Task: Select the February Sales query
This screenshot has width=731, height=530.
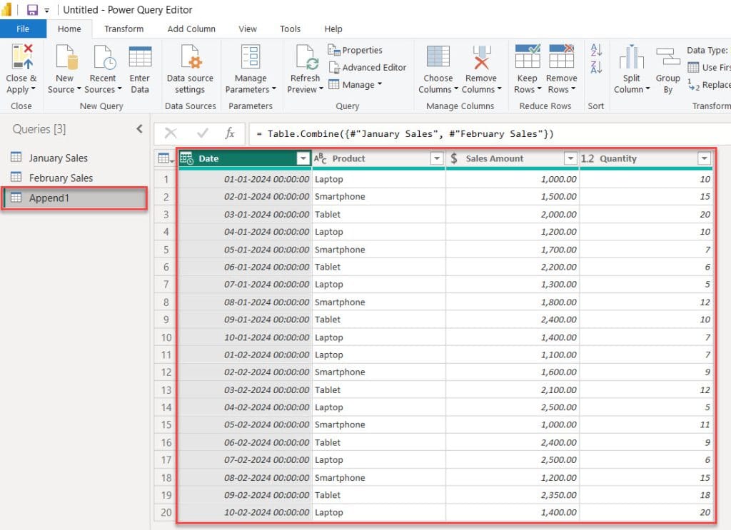Action: [74, 178]
